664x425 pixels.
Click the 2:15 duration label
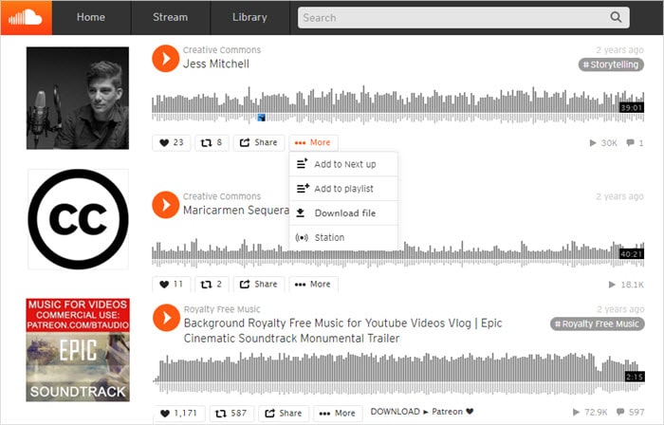click(x=635, y=377)
